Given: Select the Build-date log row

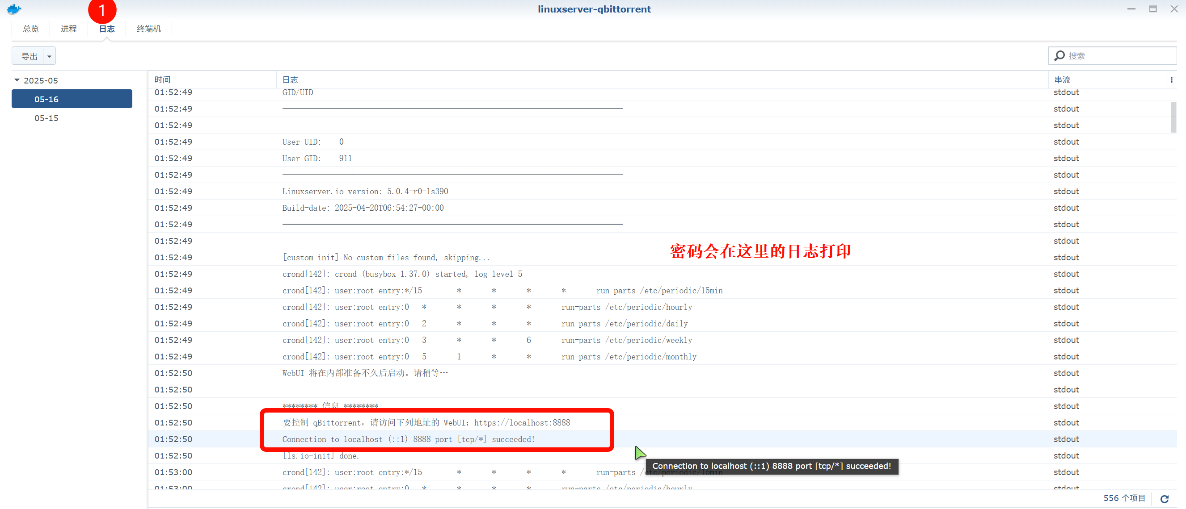Looking at the screenshot, I should pos(662,208).
